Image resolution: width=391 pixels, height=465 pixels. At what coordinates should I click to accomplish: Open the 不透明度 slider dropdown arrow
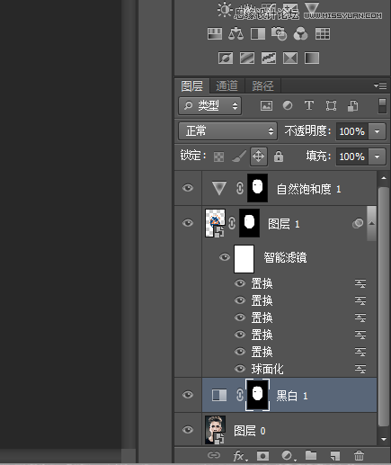(x=378, y=131)
